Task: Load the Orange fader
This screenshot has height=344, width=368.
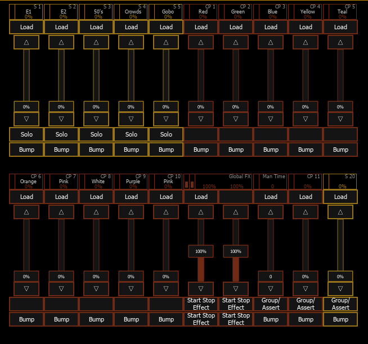Action: [26, 197]
